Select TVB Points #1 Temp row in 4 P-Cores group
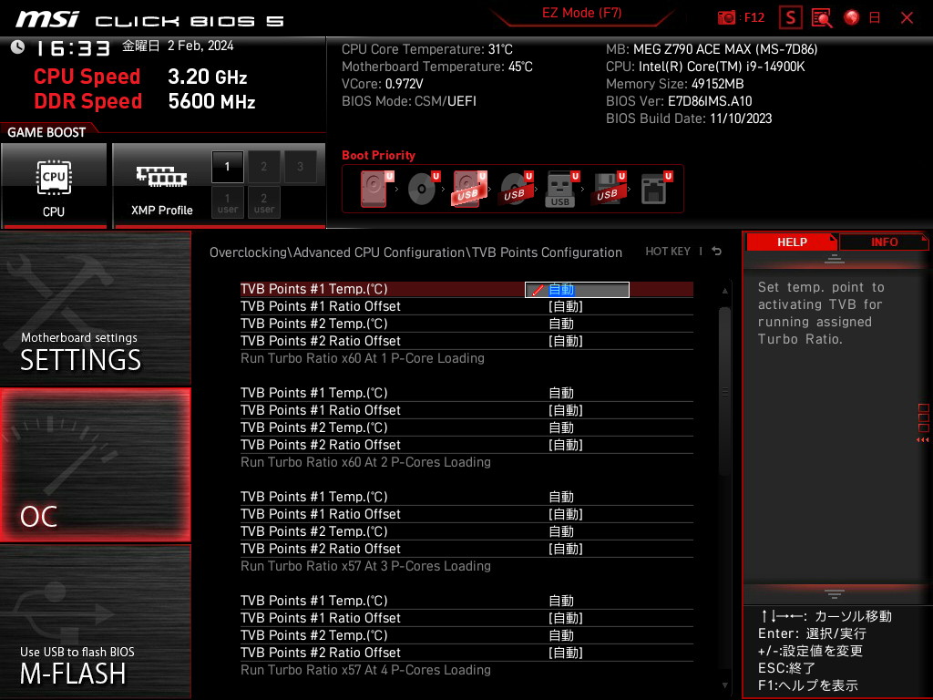 pos(466,601)
